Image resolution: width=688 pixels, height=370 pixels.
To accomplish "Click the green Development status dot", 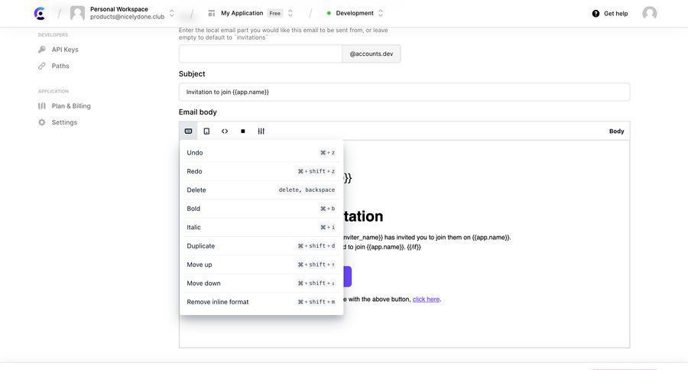I will [x=329, y=13].
